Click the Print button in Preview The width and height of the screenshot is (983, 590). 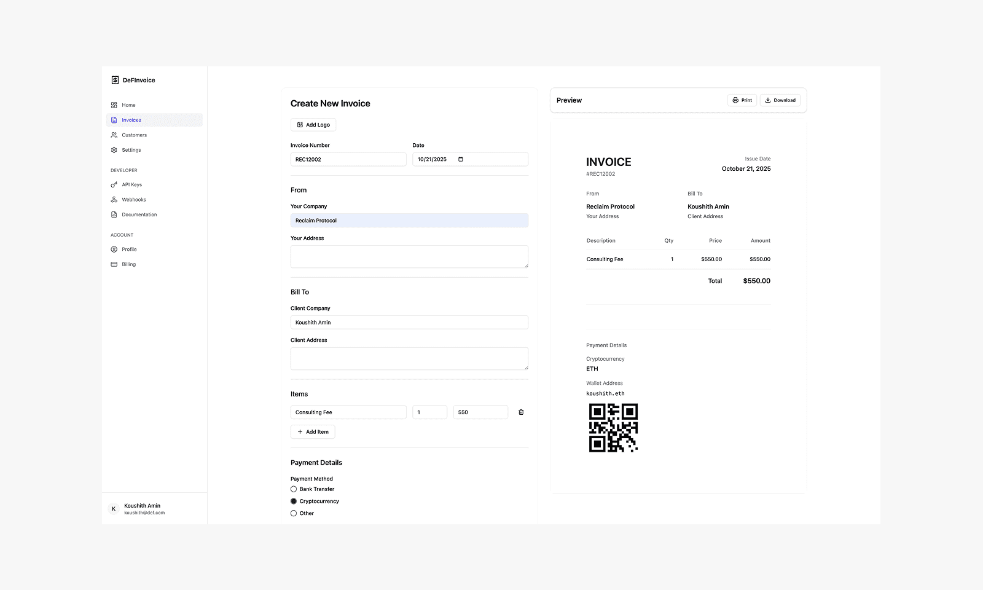[x=742, y=100]
